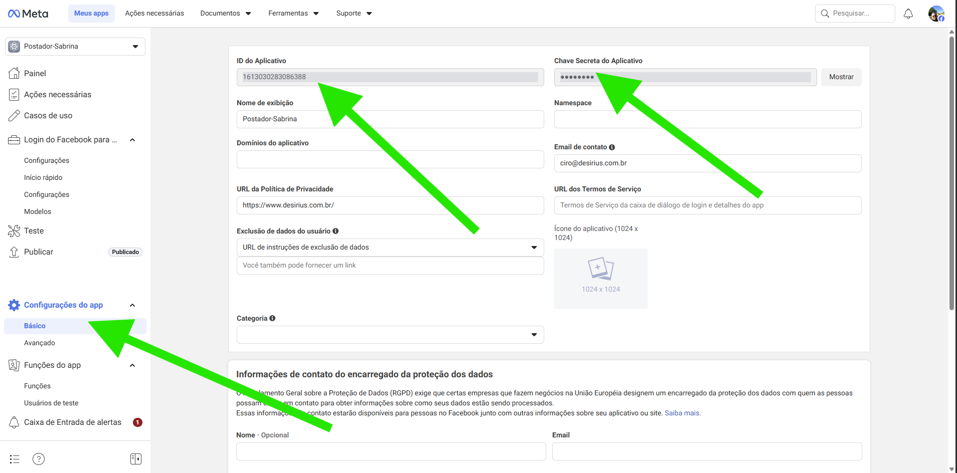957x473 pixels.
Task: Click the URL dos Termos de Serviço field
Action: 708,205
